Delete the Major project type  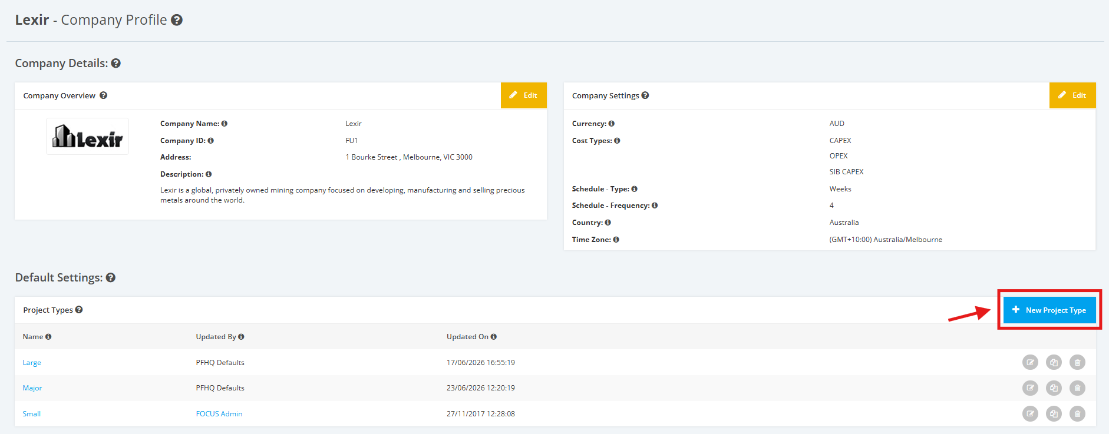pyautogui.click(x=1077, y=388)
